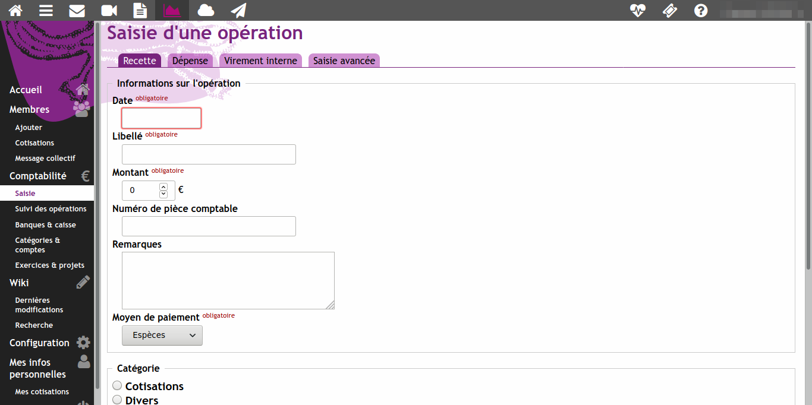
Task: Click the heartbeat monitor icon
Action: click(x=638, y=10)
